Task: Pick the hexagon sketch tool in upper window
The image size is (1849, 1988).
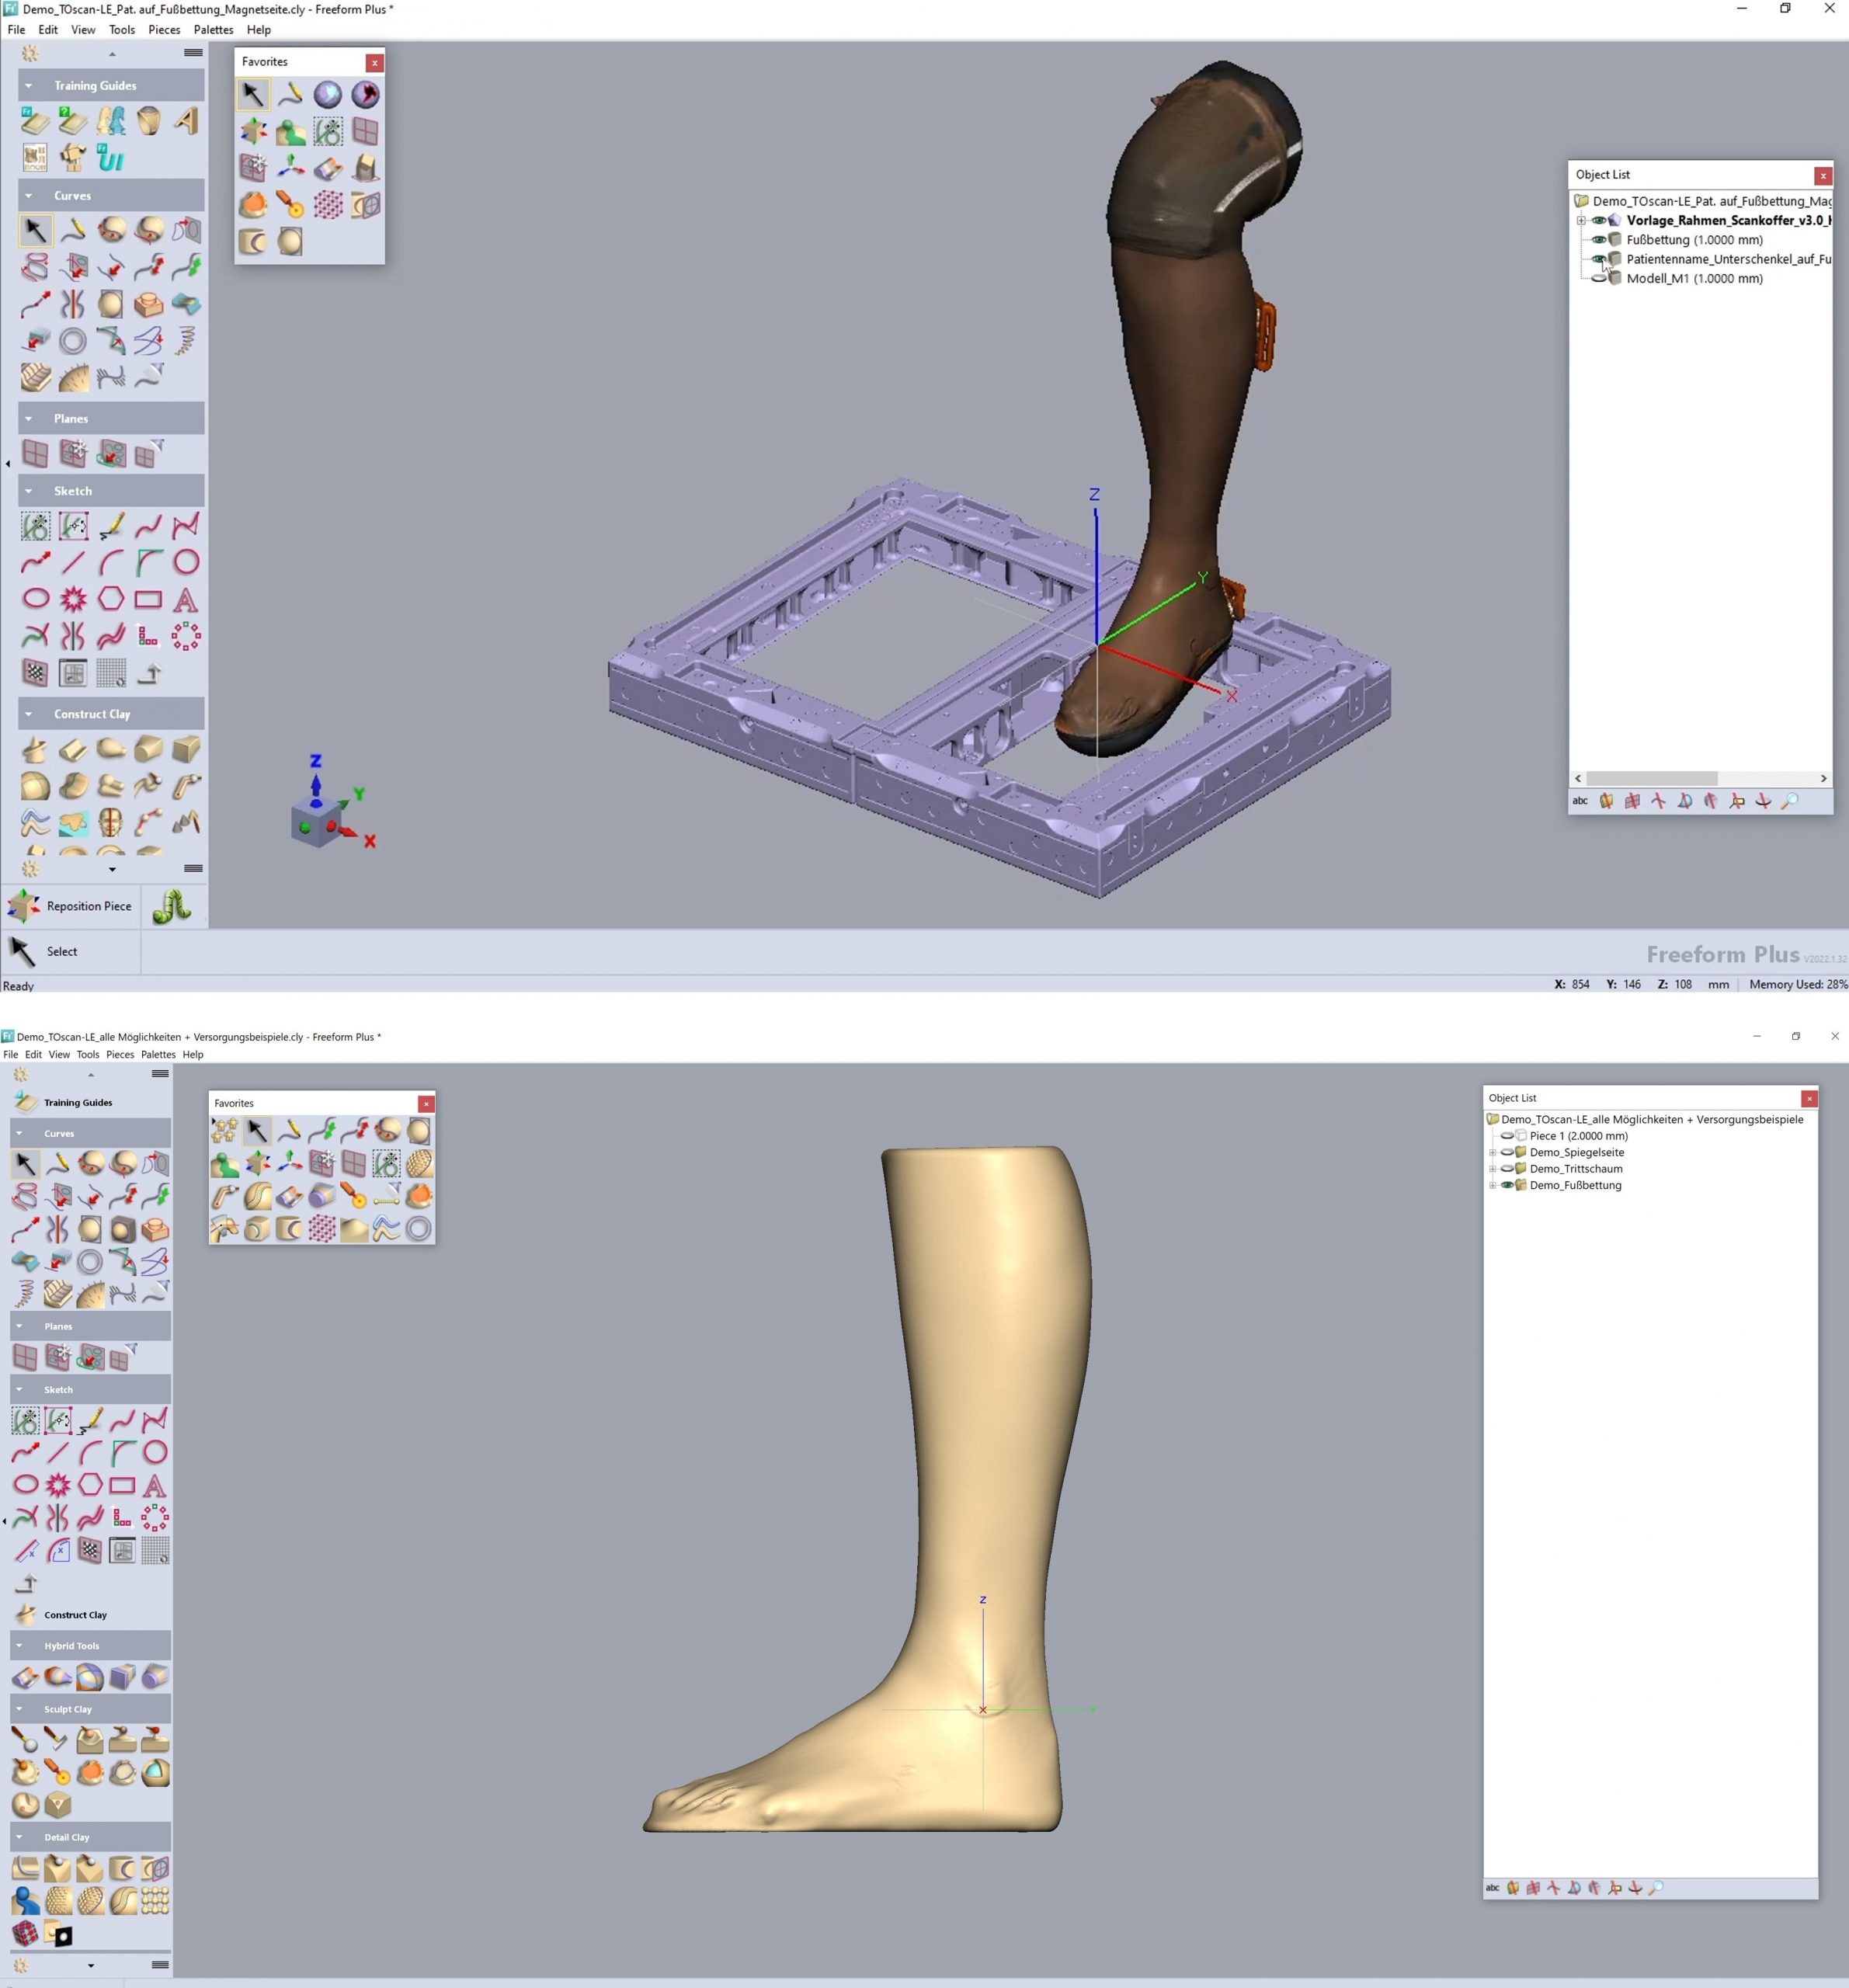Action: [x=111, y=599]
